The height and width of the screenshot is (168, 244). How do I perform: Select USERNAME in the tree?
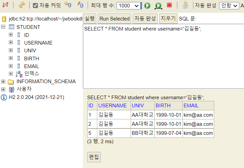click(x=38, y=43)
